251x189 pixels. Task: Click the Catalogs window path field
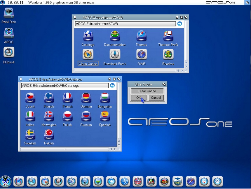65,86
